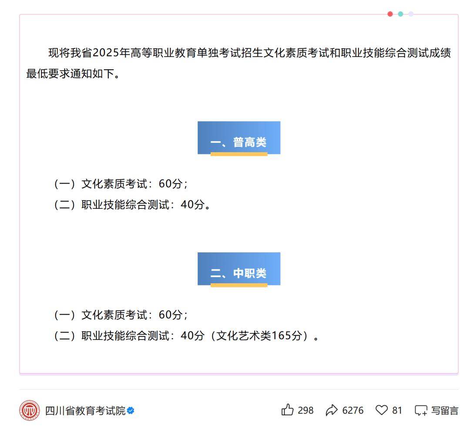Image resolution: width=470 pixels, height=428 pixels.
Task: Tap the thumbs-up like icon
Action: pyautogui.click(x=288, y=410)
